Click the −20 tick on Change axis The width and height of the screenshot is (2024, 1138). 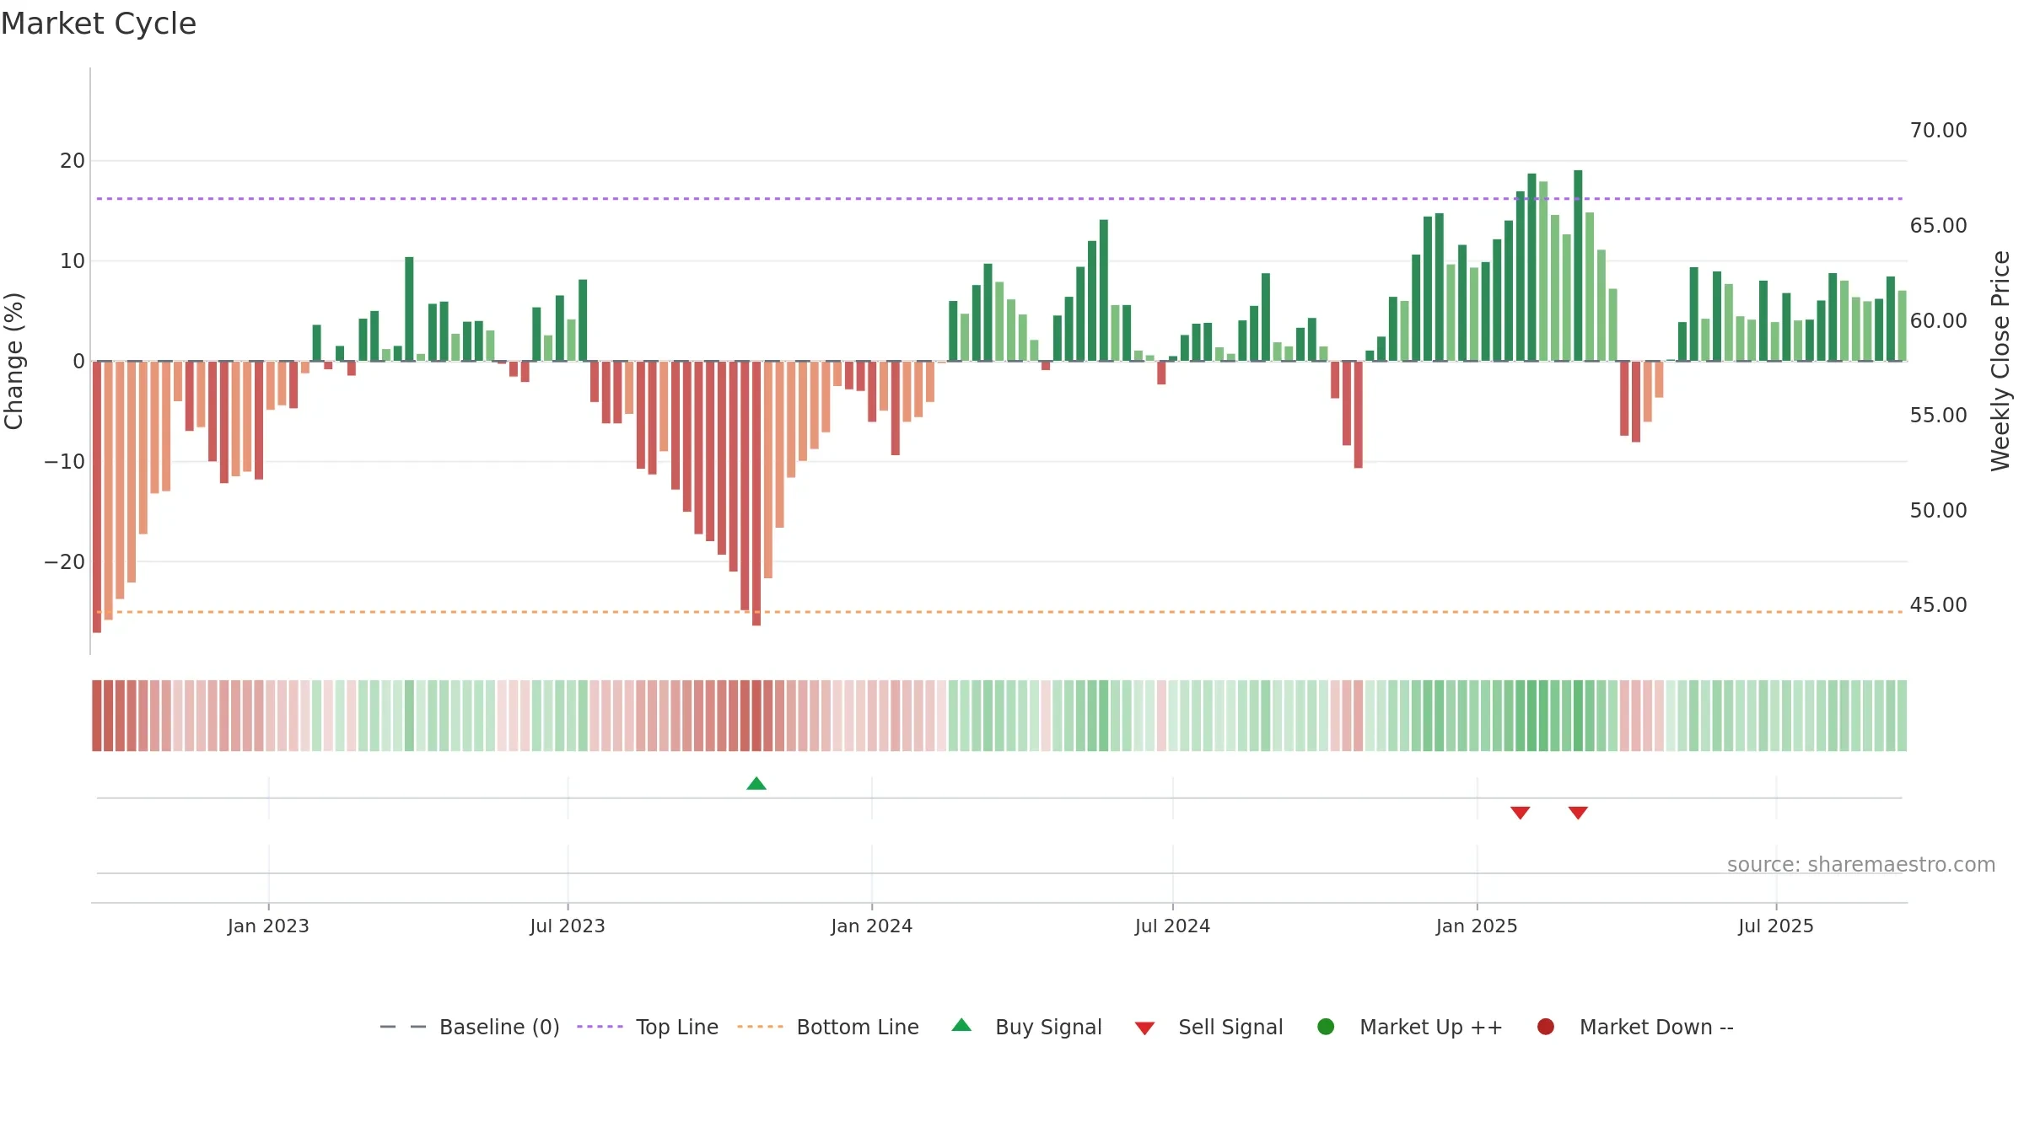(65, 562)
